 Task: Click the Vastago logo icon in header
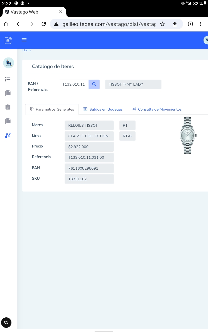tap(8, 40)
